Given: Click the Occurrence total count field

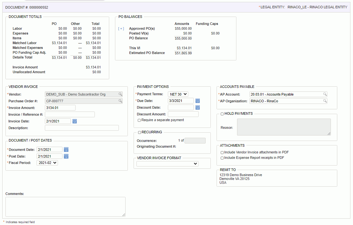Looking at the screenshot, I should coord(195,141).
